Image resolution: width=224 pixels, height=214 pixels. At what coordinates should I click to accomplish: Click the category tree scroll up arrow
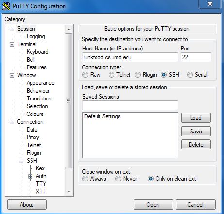coord(69,29)
